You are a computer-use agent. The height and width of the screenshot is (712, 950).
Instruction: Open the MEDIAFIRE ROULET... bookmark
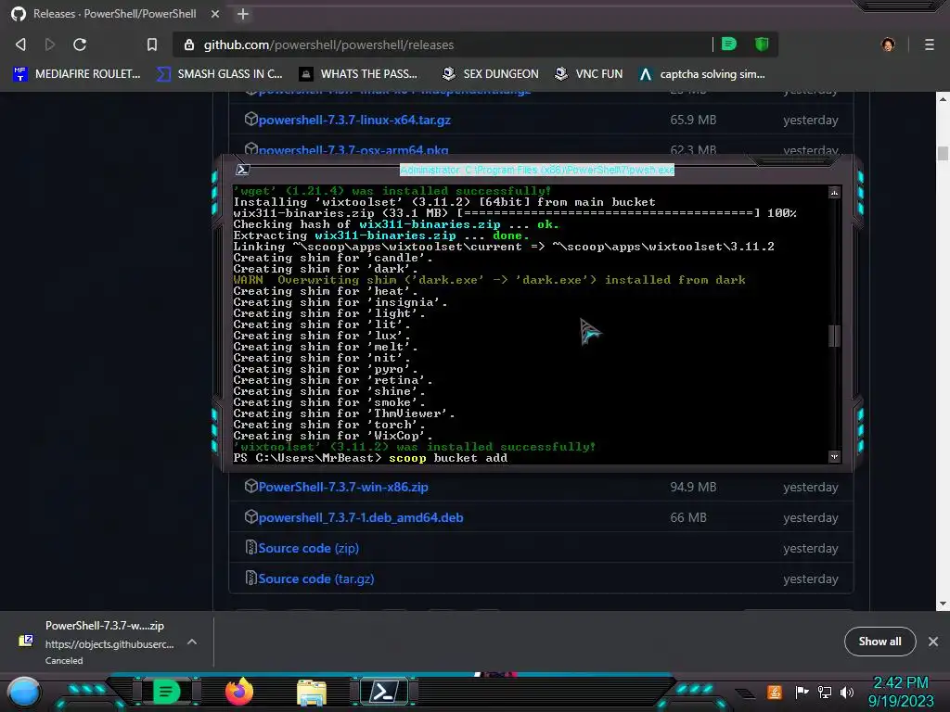(x=77, y=74)
